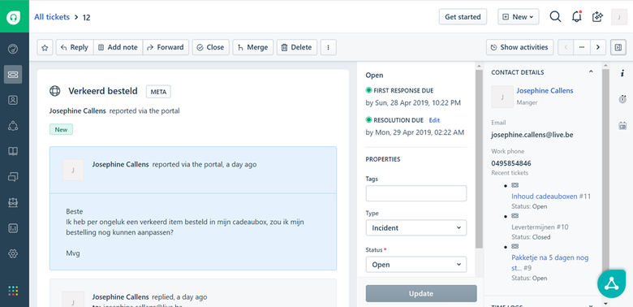Screen dimensions: 633x307
Task: Click the Tags input field
Action: tap(416, 193)
